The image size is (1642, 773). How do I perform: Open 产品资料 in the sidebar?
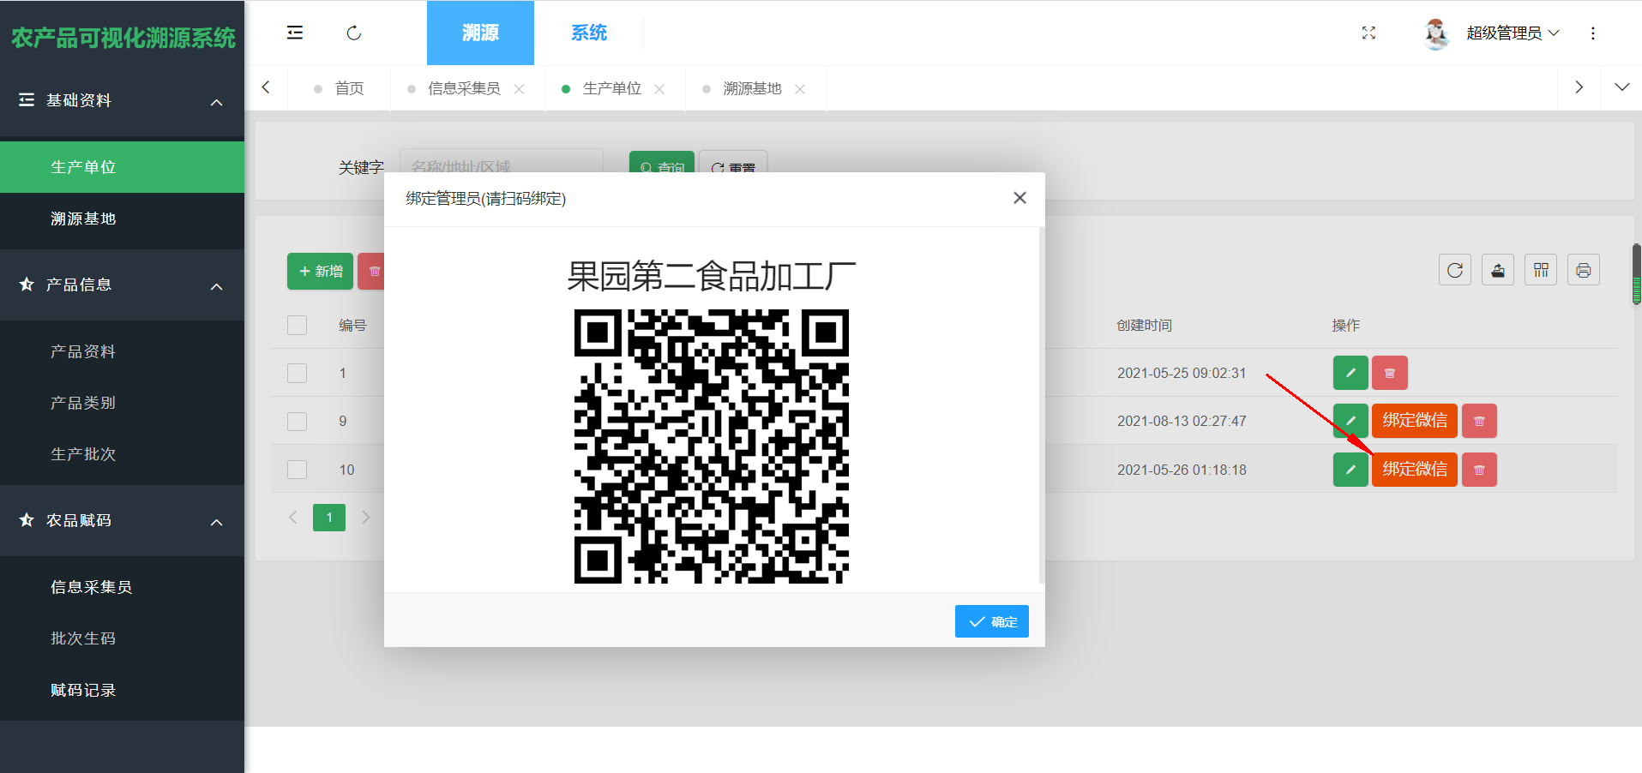click(122, 351)
